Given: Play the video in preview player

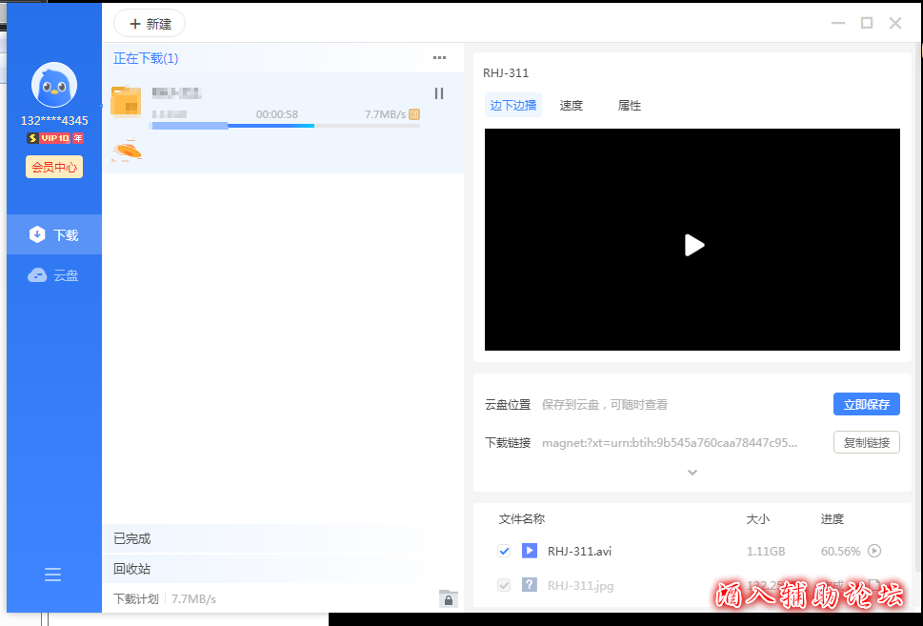Looking at the screenshot, I should [x=693, y=245].
